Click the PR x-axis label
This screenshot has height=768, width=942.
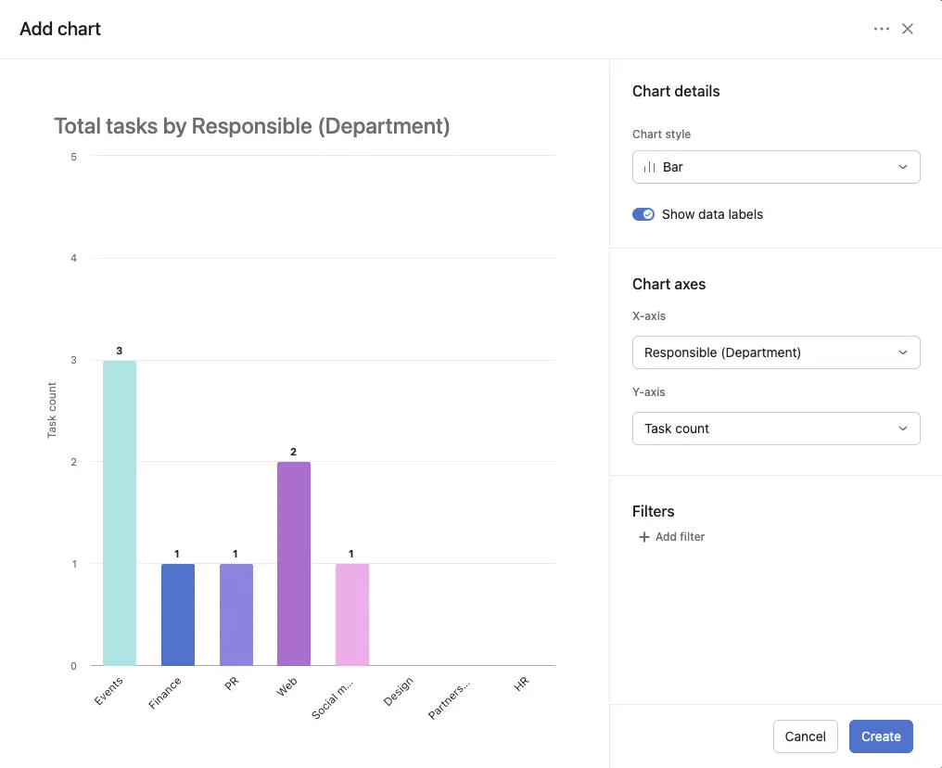231,684
